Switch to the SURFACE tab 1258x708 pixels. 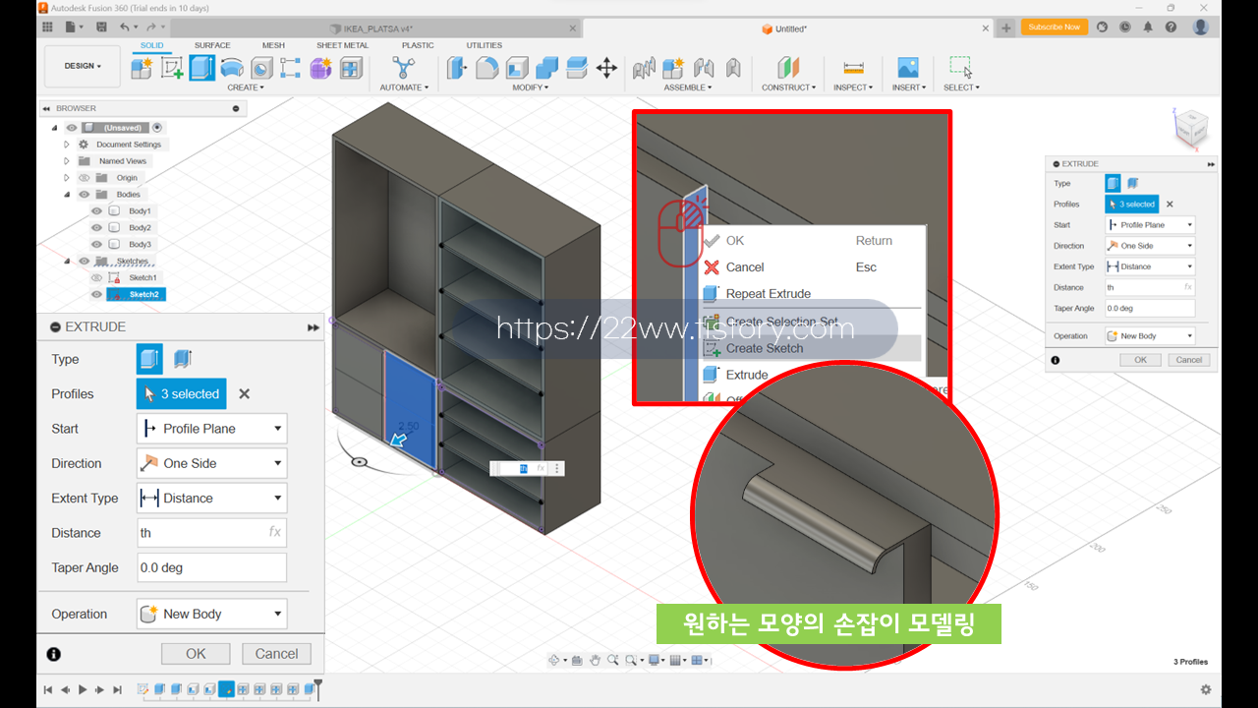pos(212,45)
